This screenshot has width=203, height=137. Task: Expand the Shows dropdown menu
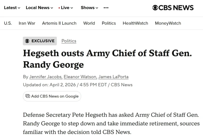coord(89,8)
